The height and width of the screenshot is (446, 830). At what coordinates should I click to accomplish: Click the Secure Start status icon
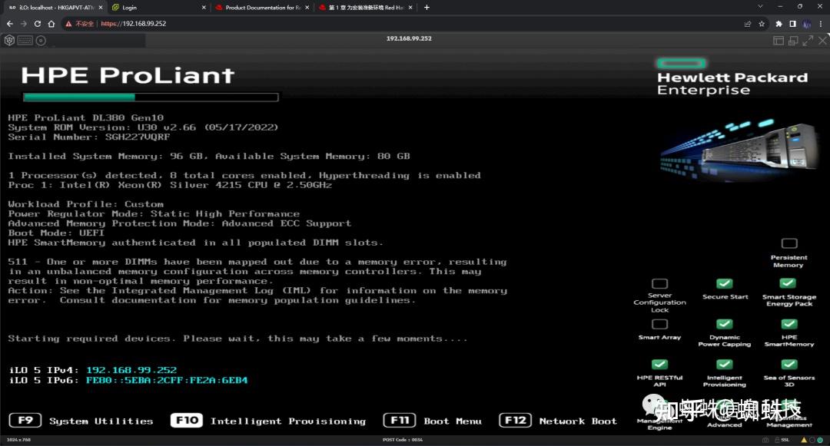pos(725,283)
